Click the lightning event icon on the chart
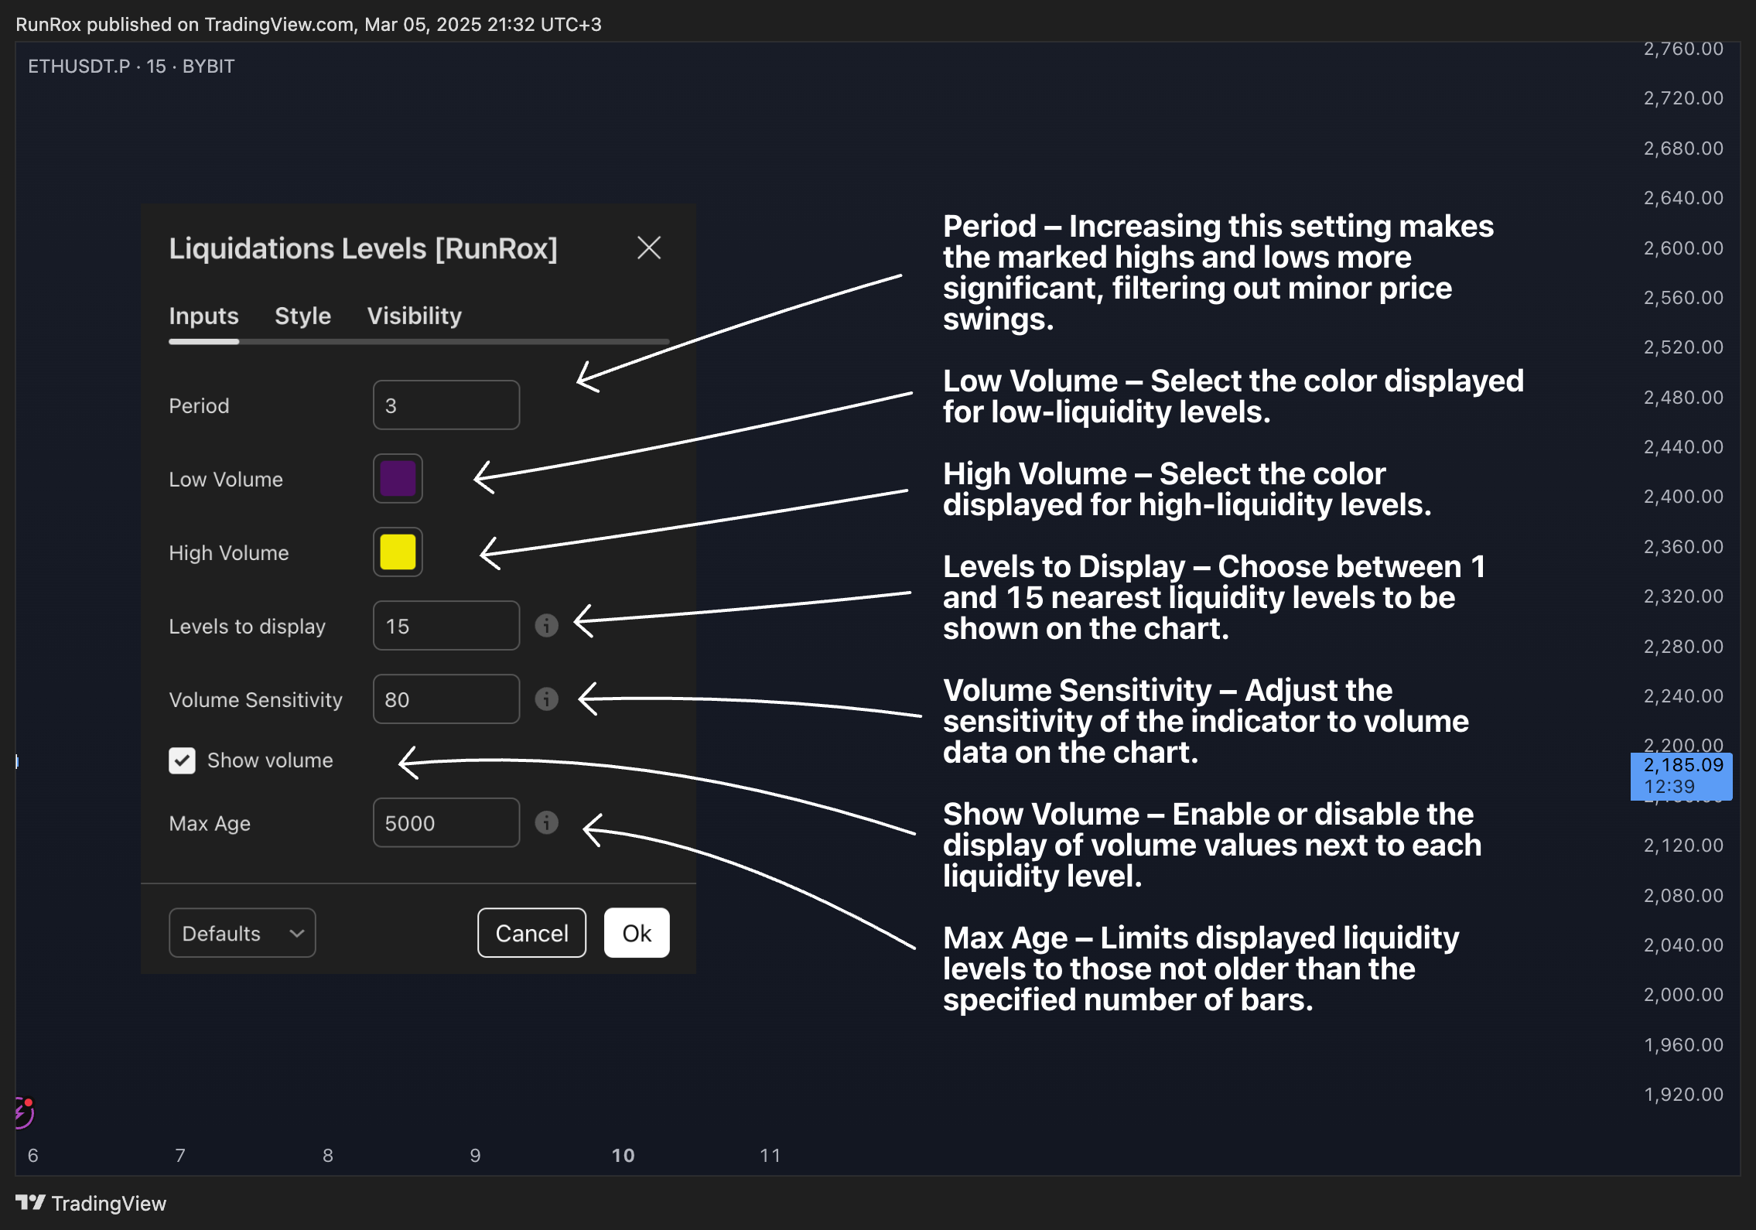This screenshot has height=1230, width=1756. tap(24, 1112)
